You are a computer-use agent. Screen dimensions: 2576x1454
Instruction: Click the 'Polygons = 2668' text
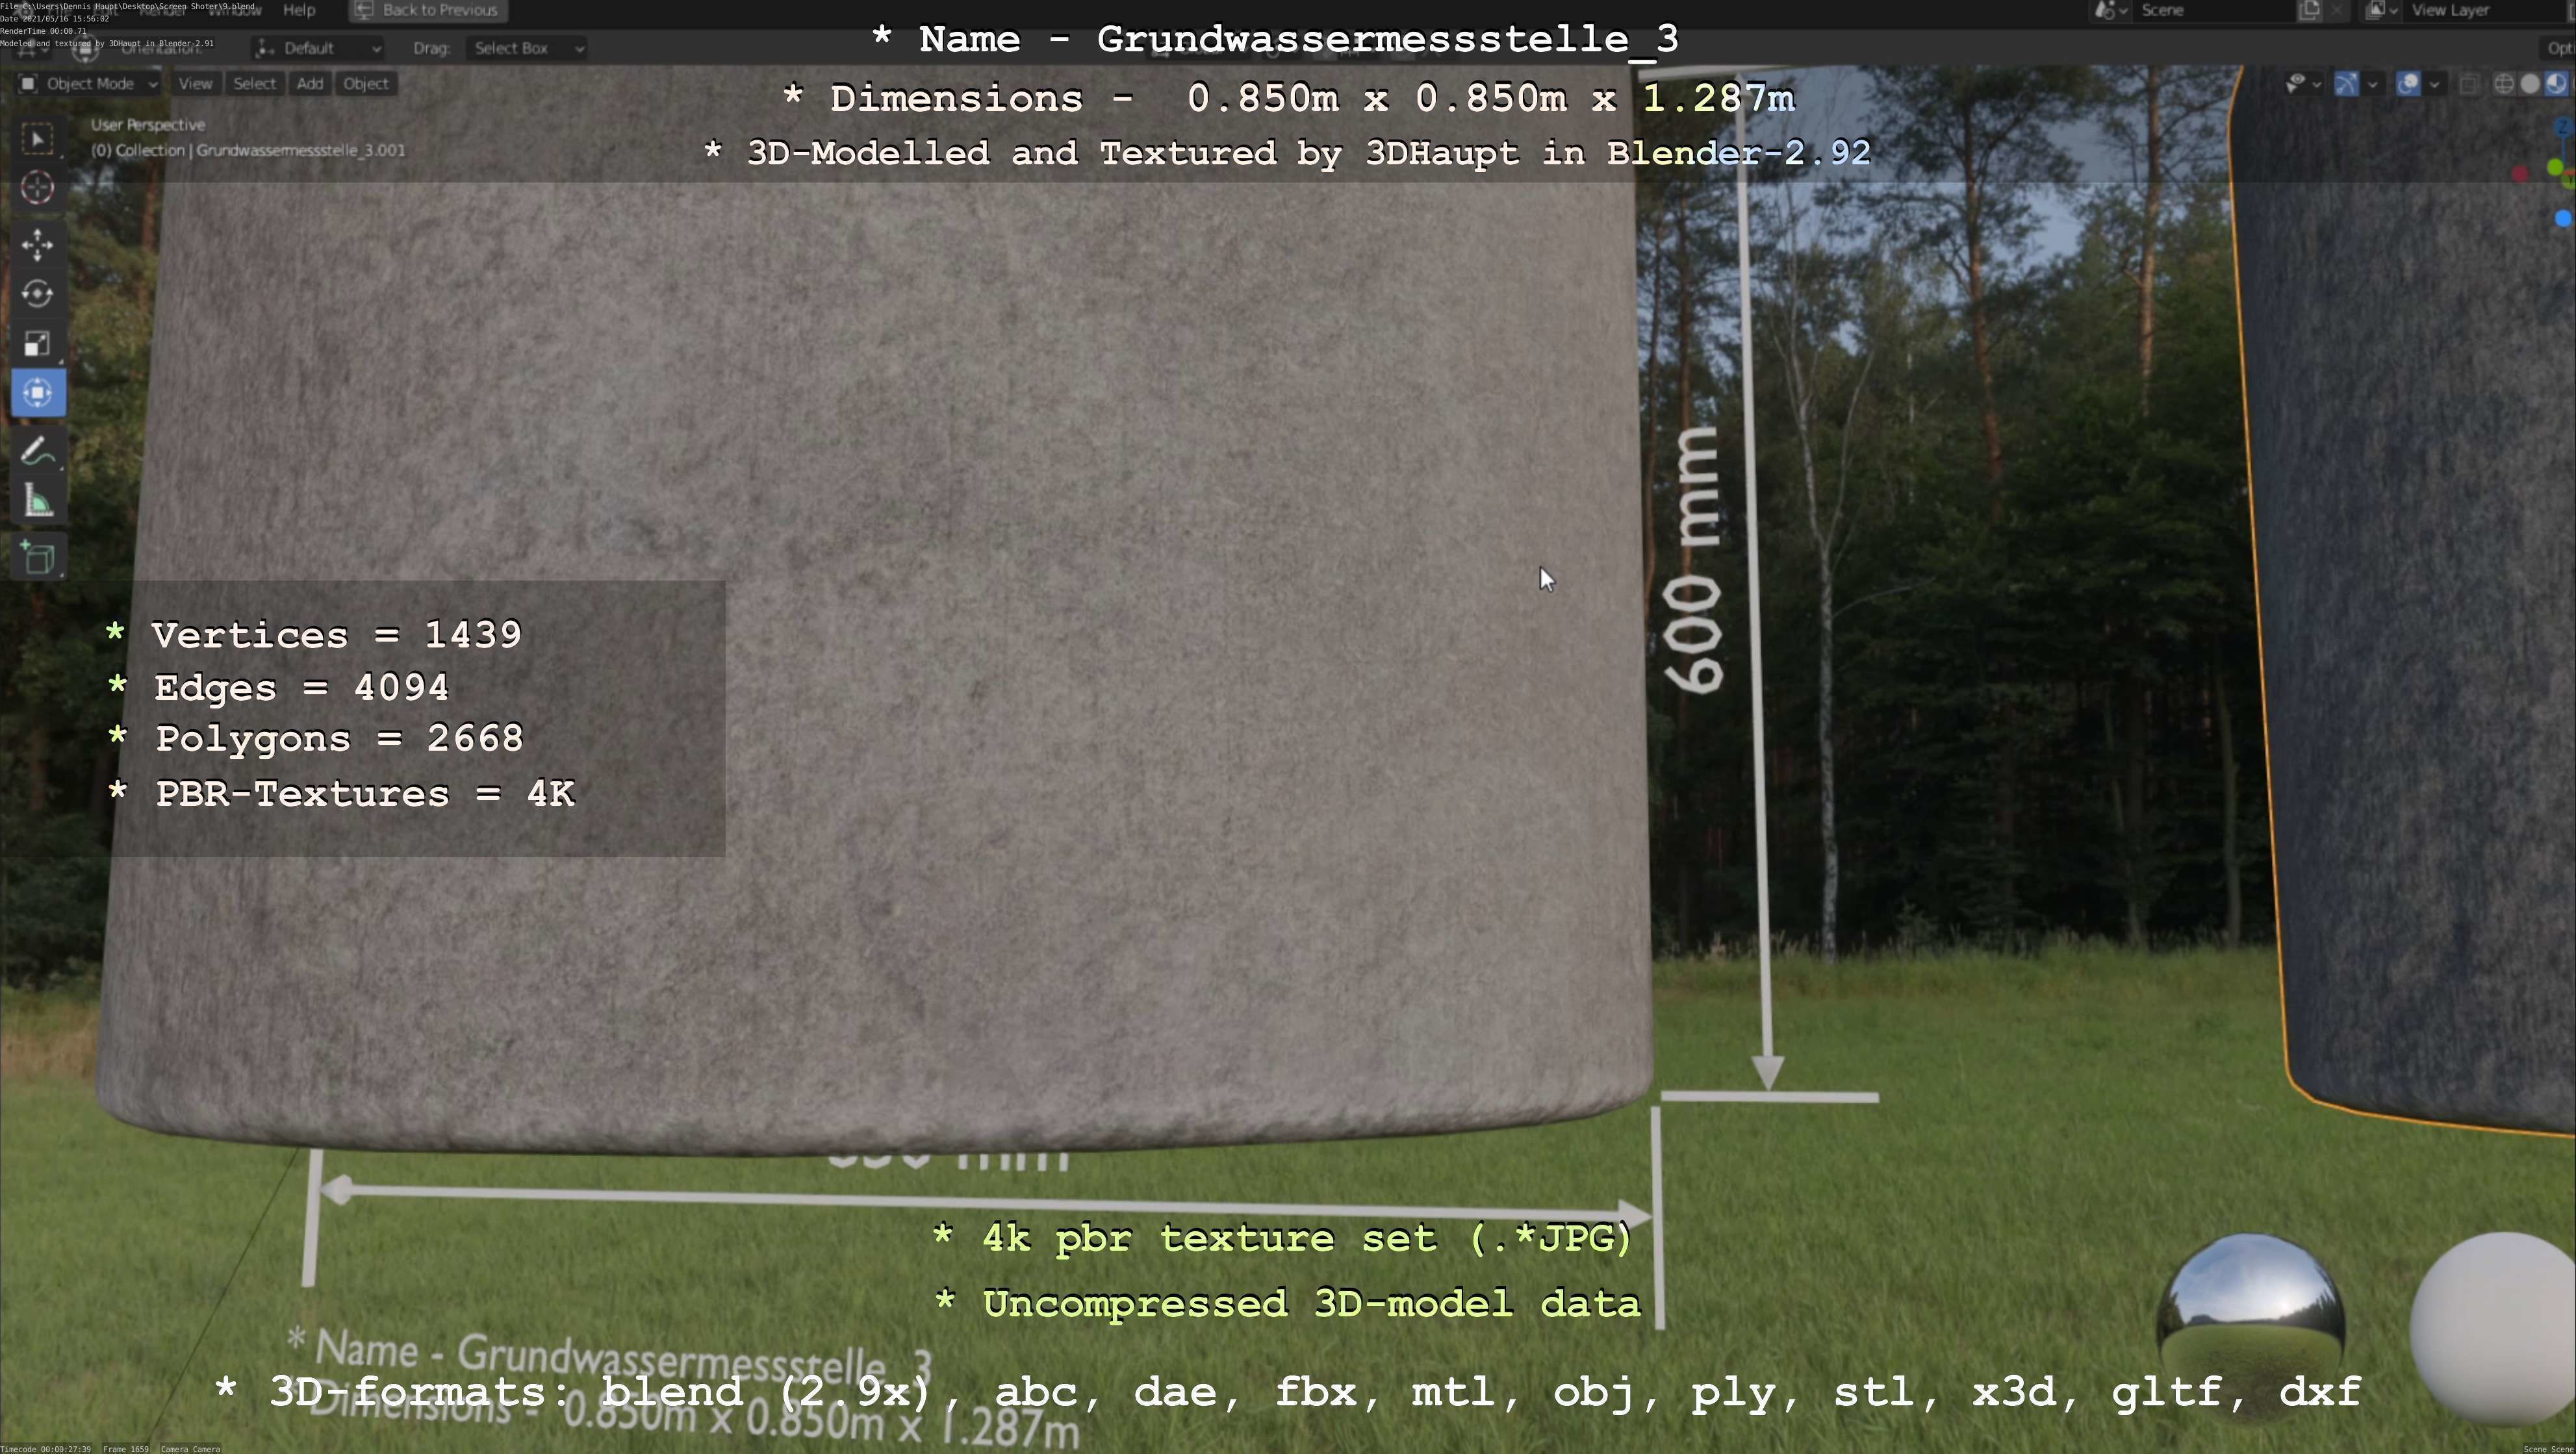click(340, 740)
